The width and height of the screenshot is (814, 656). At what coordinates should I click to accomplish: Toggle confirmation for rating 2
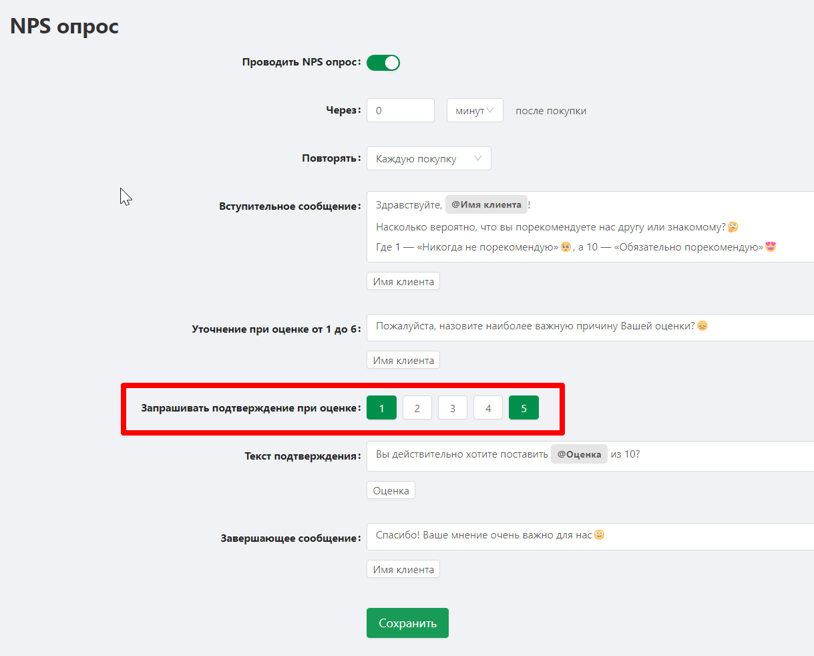(417, 408)
